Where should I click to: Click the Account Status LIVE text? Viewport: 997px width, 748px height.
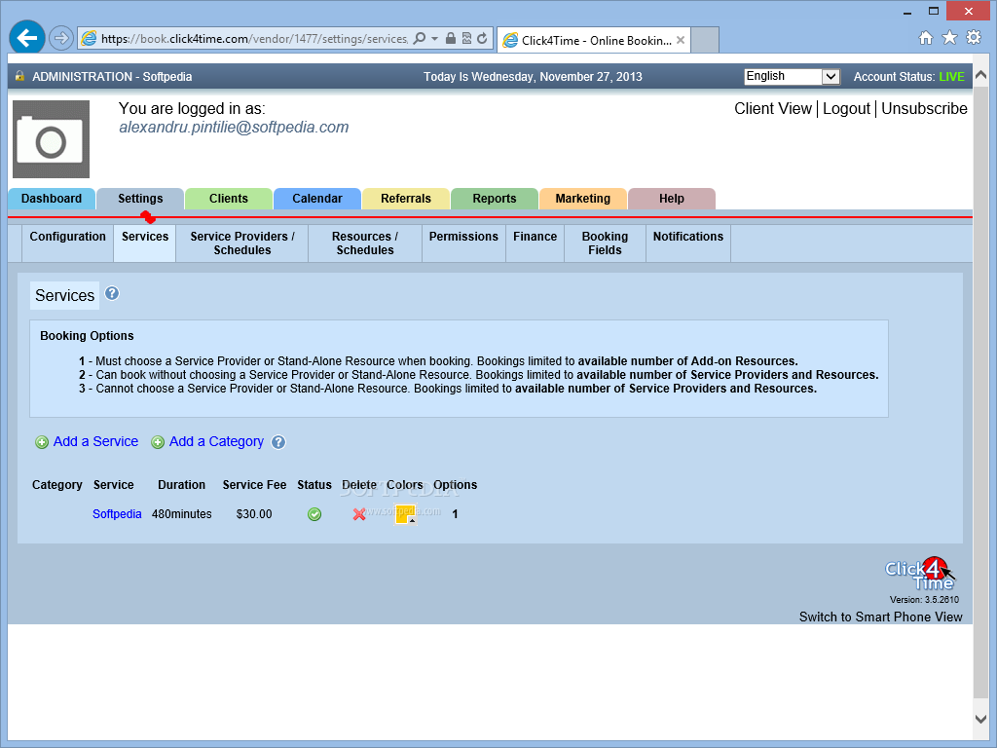[x=951, y=76]
